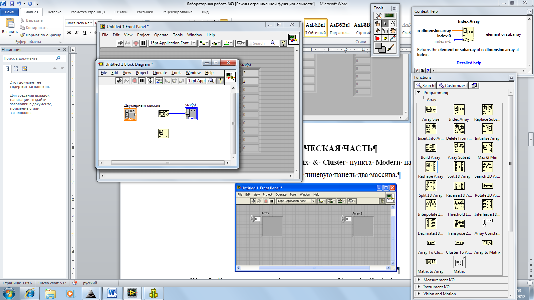Click Step Into in Block Diagram toolbar

167,81
